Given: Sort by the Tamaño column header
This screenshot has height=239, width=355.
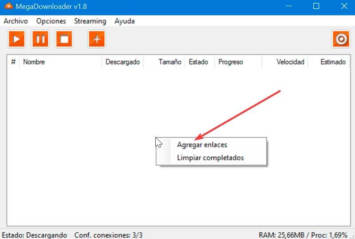Looking at the screenshot, I should tap(164, 62).
